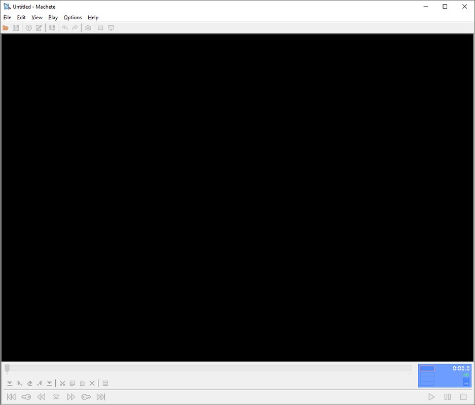The height and width of the screenshot is (405, 475).
Task: Switch to fullscreen via the monitor icon
Action: pos(111,28)
